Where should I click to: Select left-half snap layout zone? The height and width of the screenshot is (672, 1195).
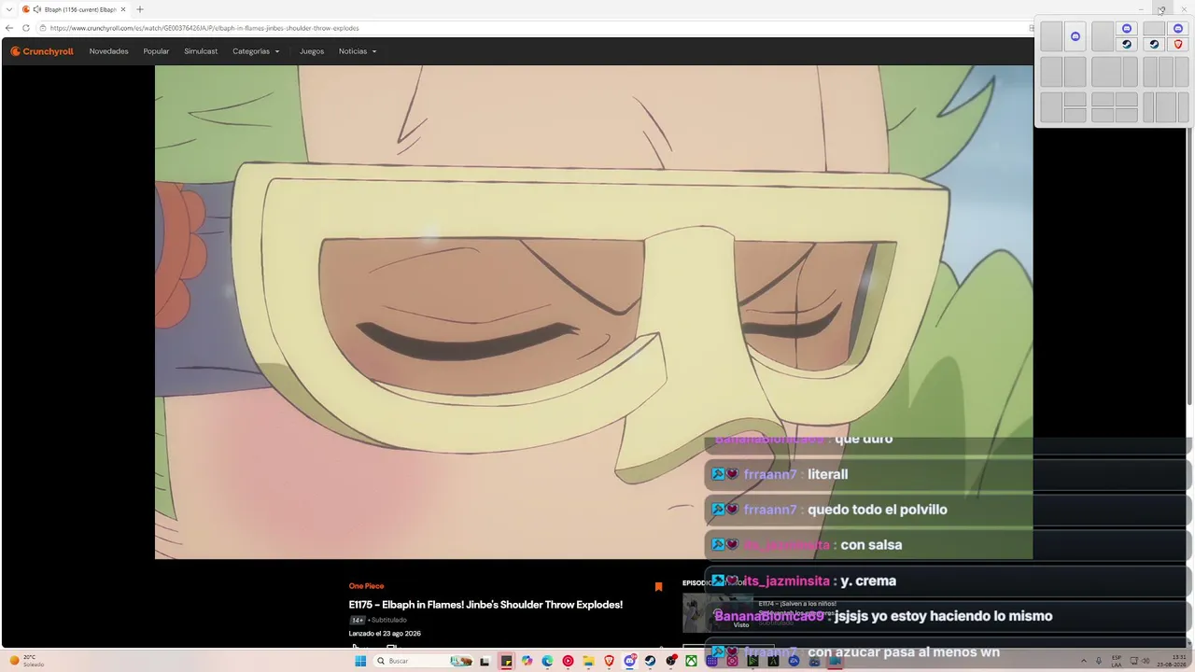[1051, 36]
